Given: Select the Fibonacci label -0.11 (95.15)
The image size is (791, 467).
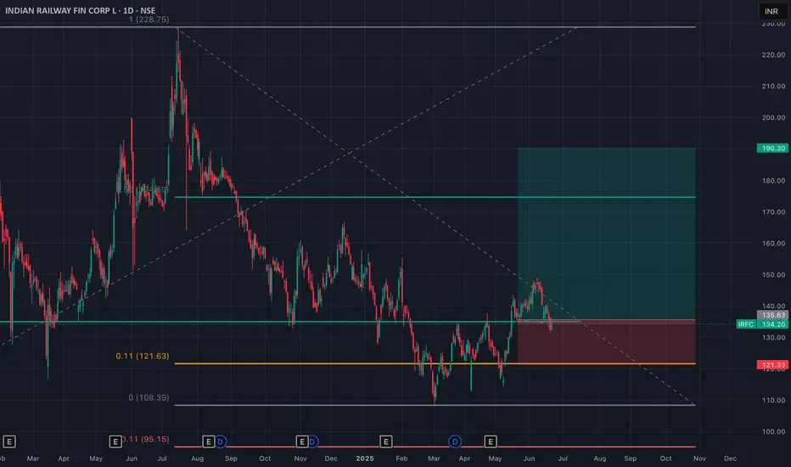Looking at the screenshot, I should (145, 439).
